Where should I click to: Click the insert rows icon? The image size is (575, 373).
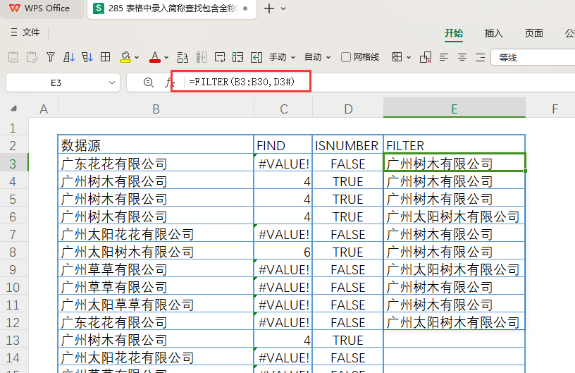click(x=183, y=57)
